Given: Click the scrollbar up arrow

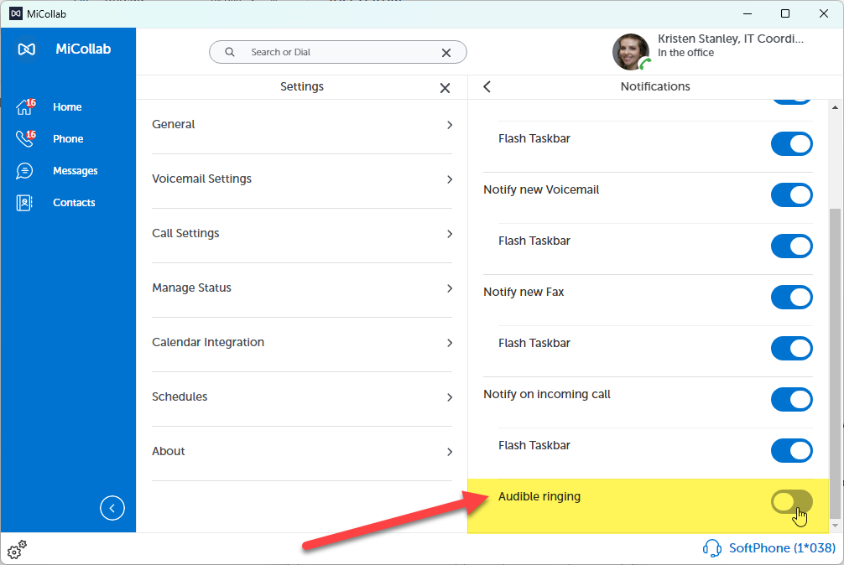Looking at the screenshot, I should (x=835, y=107).
